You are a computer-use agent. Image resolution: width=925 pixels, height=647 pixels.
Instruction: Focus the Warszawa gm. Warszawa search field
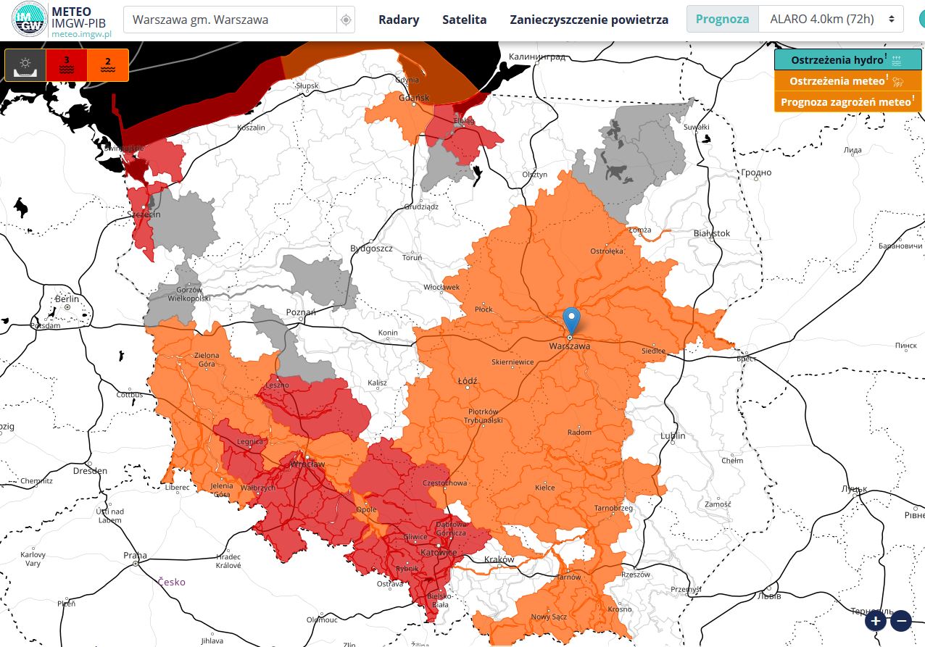point(230,20)
